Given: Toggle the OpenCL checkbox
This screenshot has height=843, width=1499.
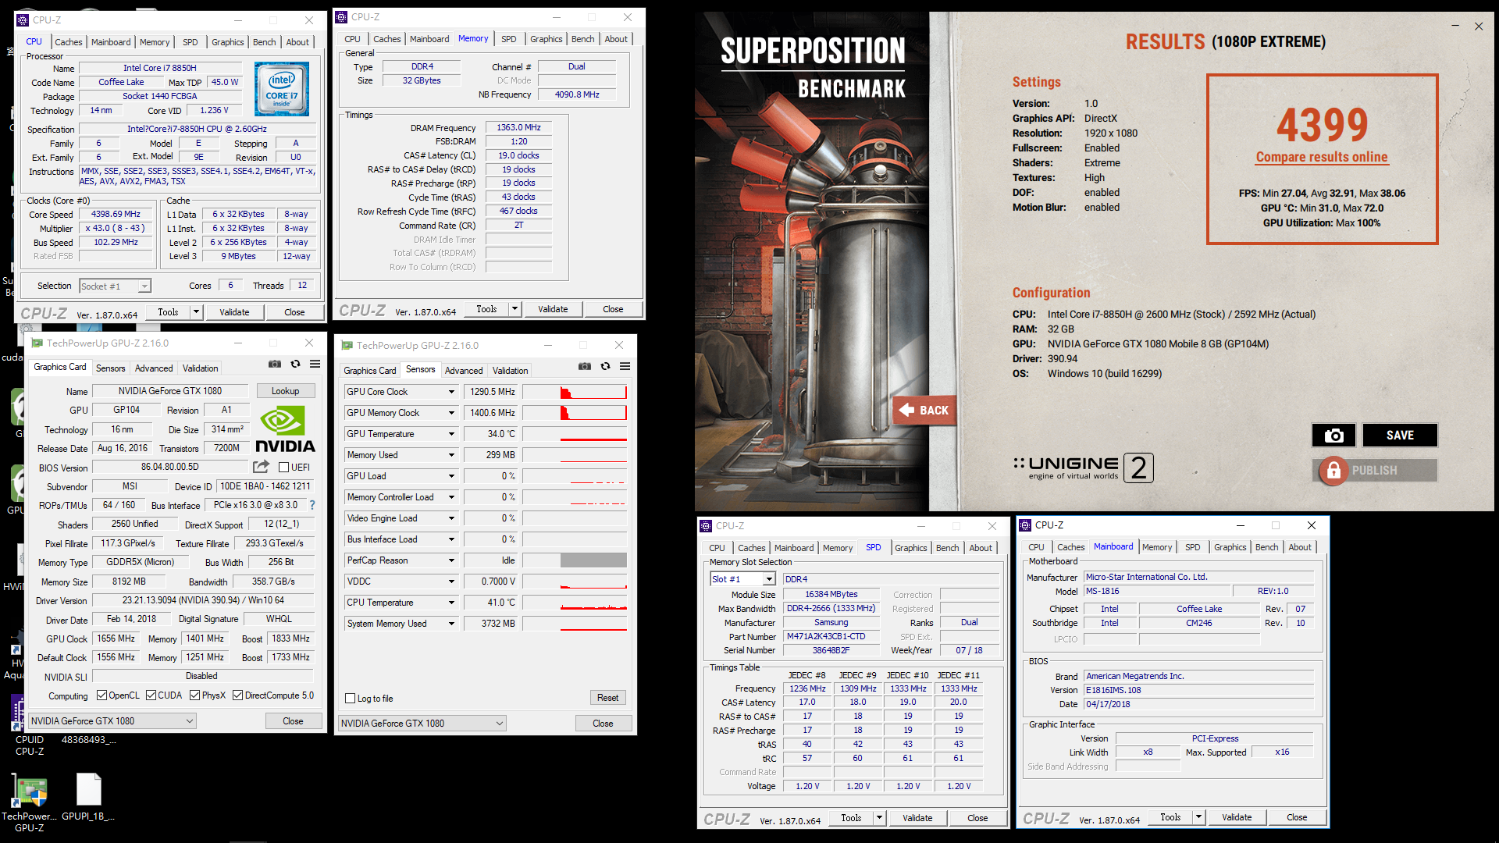Looking at the screenshot, I should pos(101,695).
